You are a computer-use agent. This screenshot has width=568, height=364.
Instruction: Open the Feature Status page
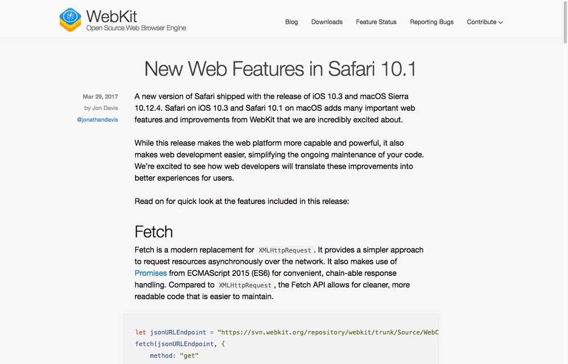click(x=376, y=22)
